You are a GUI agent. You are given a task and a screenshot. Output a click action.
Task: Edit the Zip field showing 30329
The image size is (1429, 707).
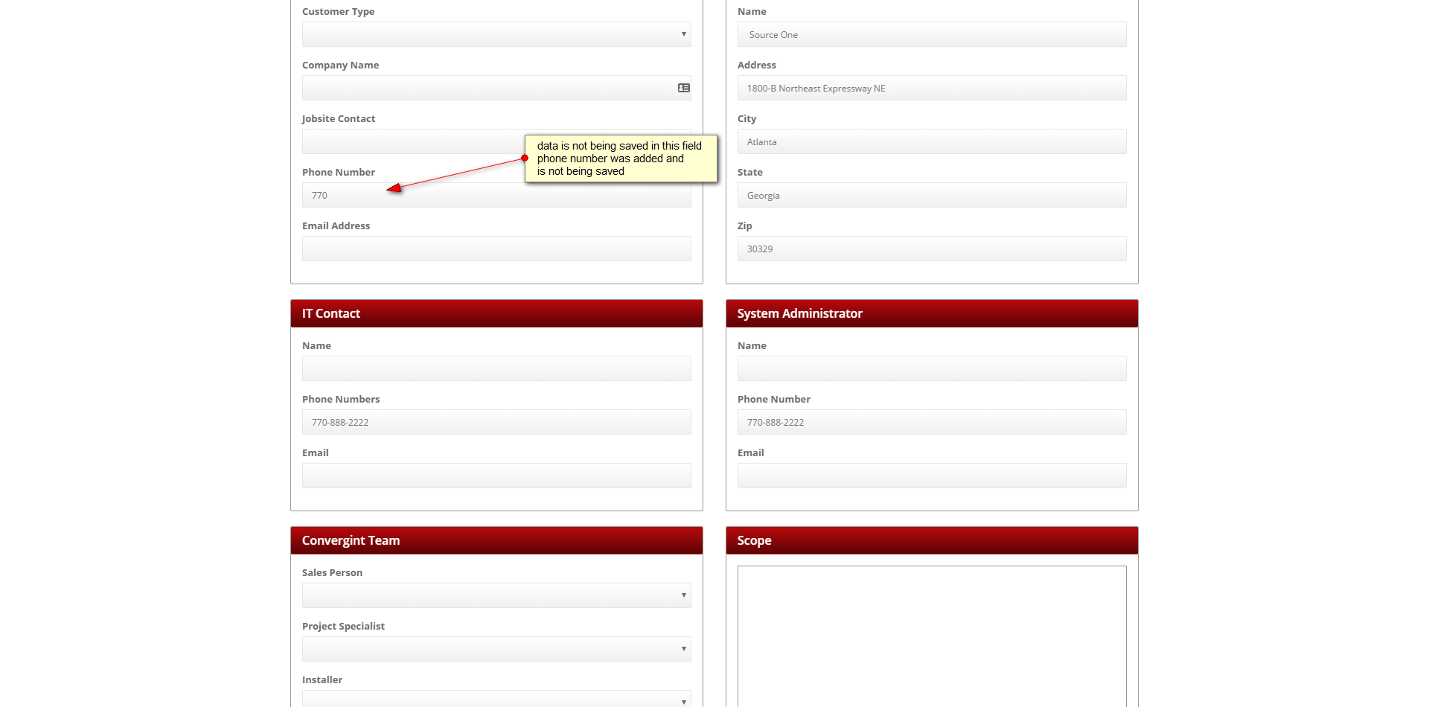point(932,249)
